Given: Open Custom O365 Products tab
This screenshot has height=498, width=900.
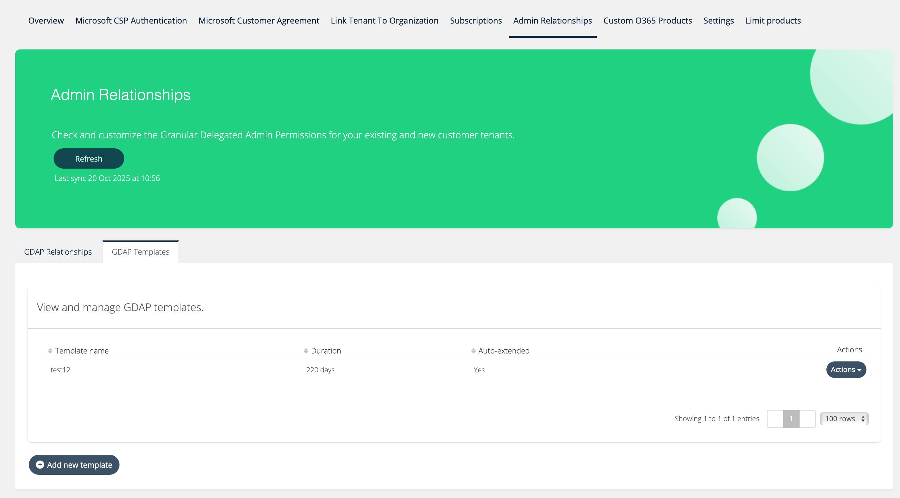Looking at the screenshot, I should coord(647,21).
